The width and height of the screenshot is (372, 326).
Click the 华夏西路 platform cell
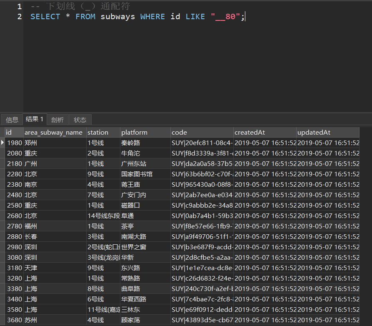145,299
